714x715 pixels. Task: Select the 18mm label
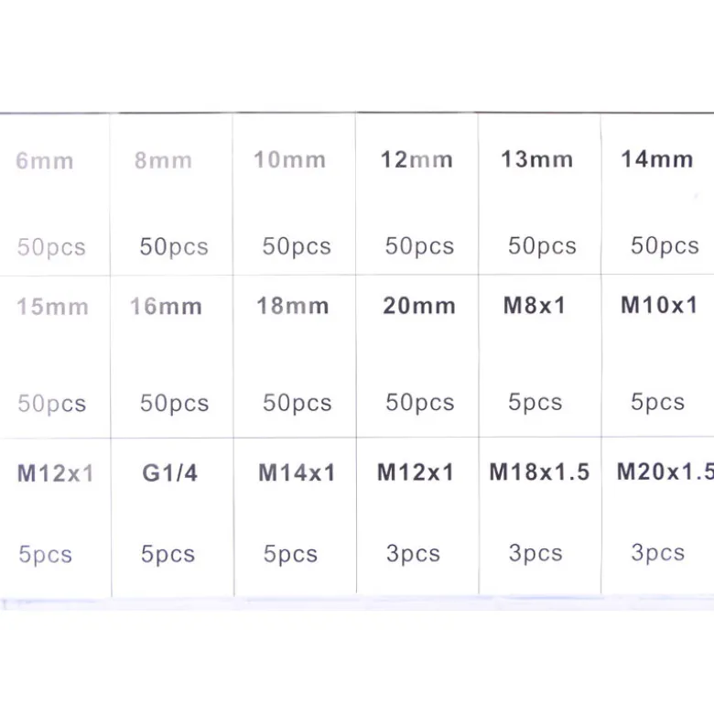click(293, 306)
